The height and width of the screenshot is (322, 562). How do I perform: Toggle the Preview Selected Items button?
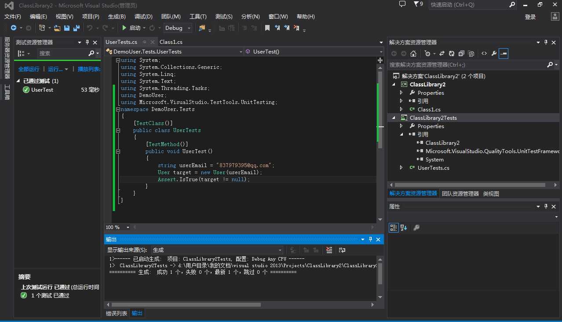[x=504, y=54]
